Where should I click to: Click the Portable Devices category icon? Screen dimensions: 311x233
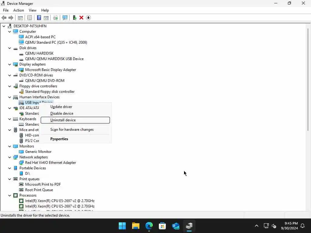pyautogui.click(x=15, y=168)
